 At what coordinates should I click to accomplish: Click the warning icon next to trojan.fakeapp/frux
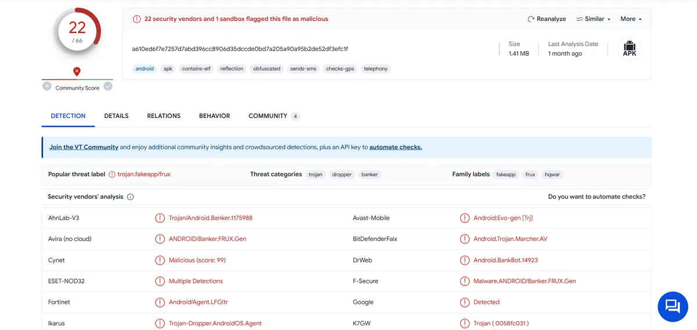click(x=112, y=174)
